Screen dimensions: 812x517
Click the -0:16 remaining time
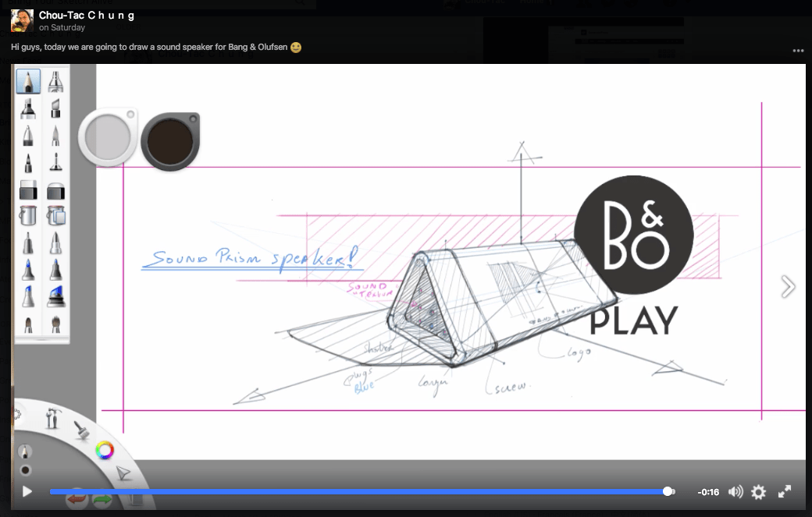[x=708, y=492]
